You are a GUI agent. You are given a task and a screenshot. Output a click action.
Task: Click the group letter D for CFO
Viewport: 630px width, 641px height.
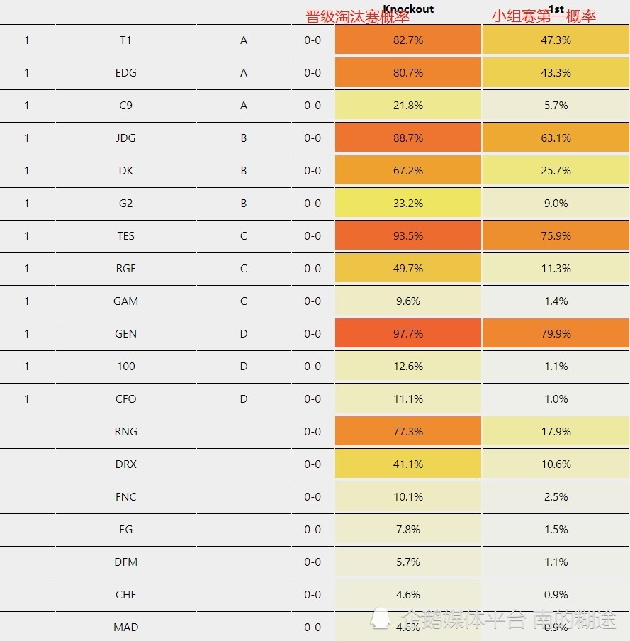[244, 399]
